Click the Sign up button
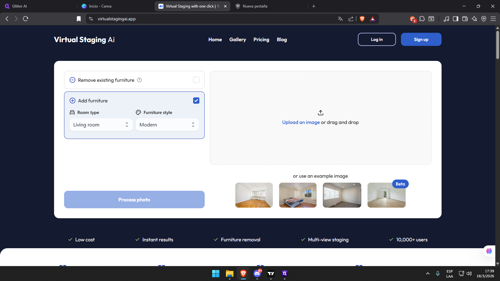This screenshot has height=281, width=500. click(x=421, y=39)
